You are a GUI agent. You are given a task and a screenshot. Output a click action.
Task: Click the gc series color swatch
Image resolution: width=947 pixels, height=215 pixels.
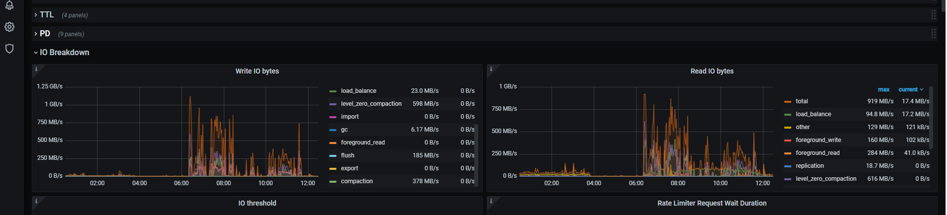point(333,130)
